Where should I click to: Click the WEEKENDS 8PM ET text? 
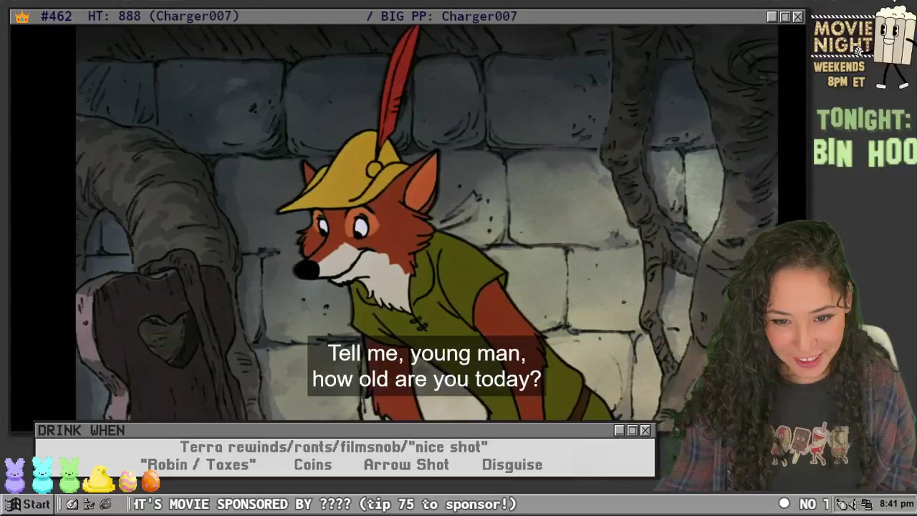pyautogui.click(x=840, y=74)
